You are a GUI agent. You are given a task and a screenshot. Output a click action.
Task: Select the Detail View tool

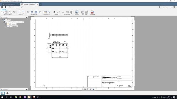click(x=14, y=12)
